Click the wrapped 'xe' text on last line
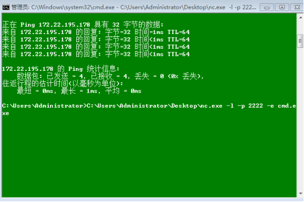Viewport: 304px width, 202px height. (x=5, y=113)
